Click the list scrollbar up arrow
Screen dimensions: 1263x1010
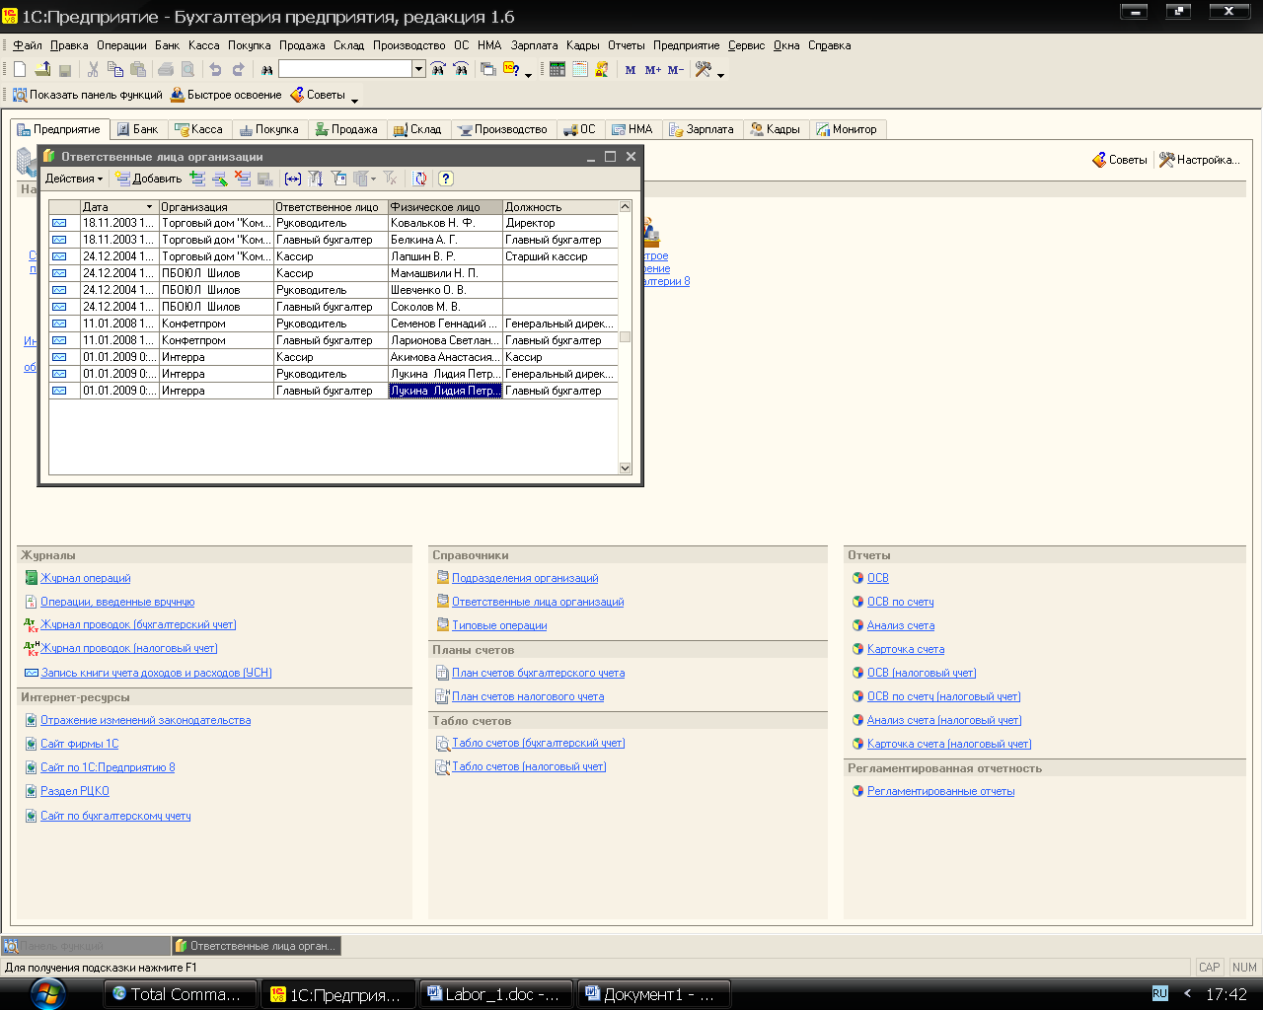click(625, 207)
